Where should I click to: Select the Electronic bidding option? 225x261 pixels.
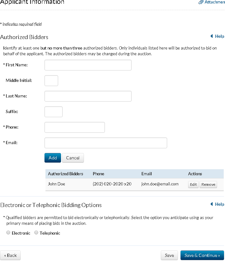pyautogui.click(x=8, y=233)
